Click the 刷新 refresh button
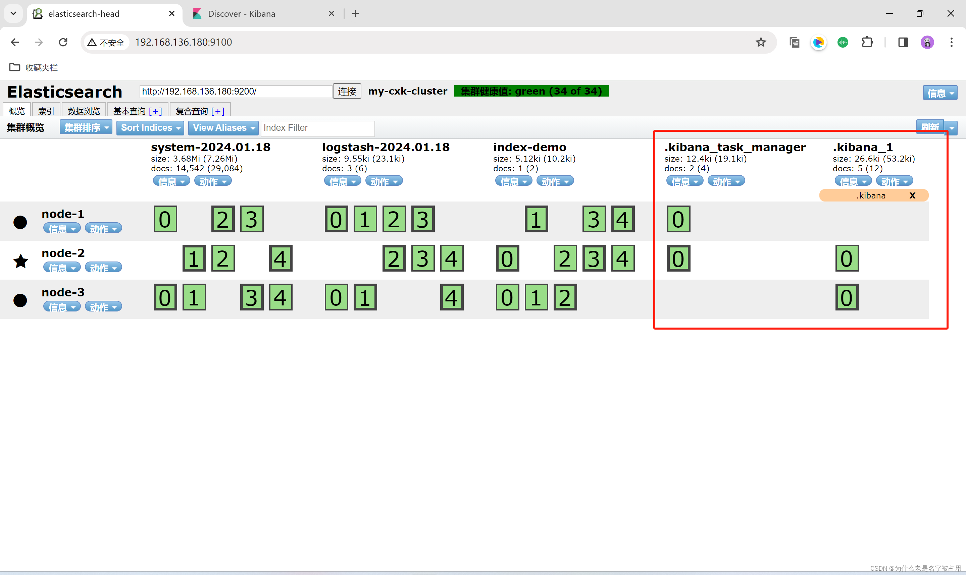 (x=929, y=127)
